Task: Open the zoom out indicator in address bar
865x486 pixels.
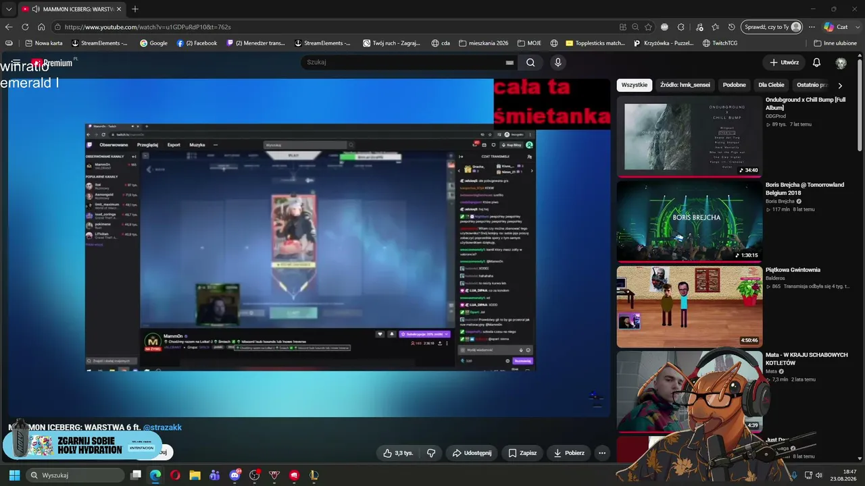Action: coord(635,27)
